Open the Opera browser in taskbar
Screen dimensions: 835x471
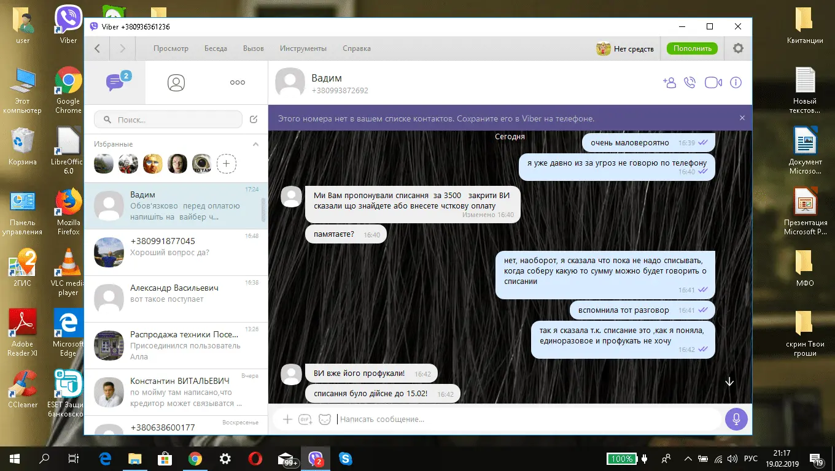coord(255,459)
